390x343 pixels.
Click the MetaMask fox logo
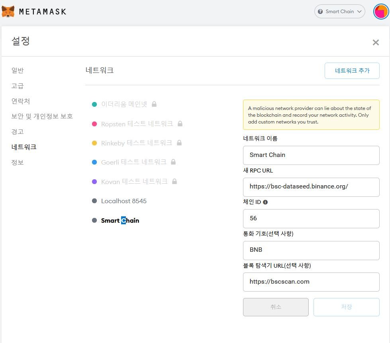[8, 12]
